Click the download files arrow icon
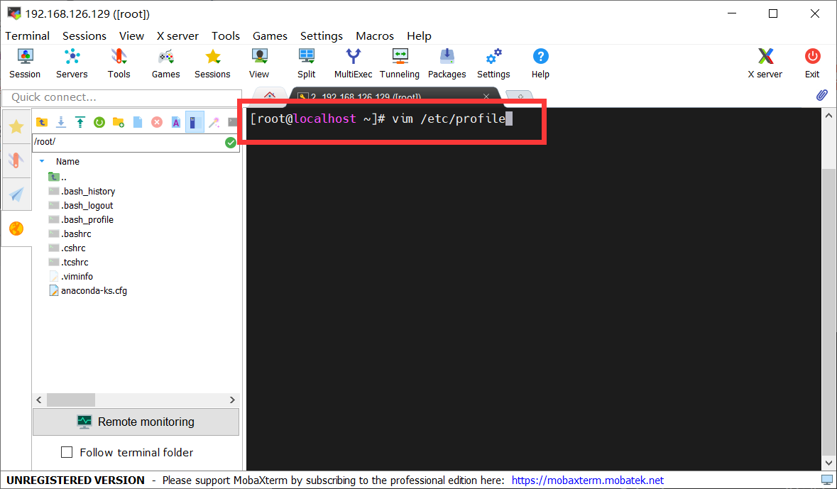 pos(61,122)
